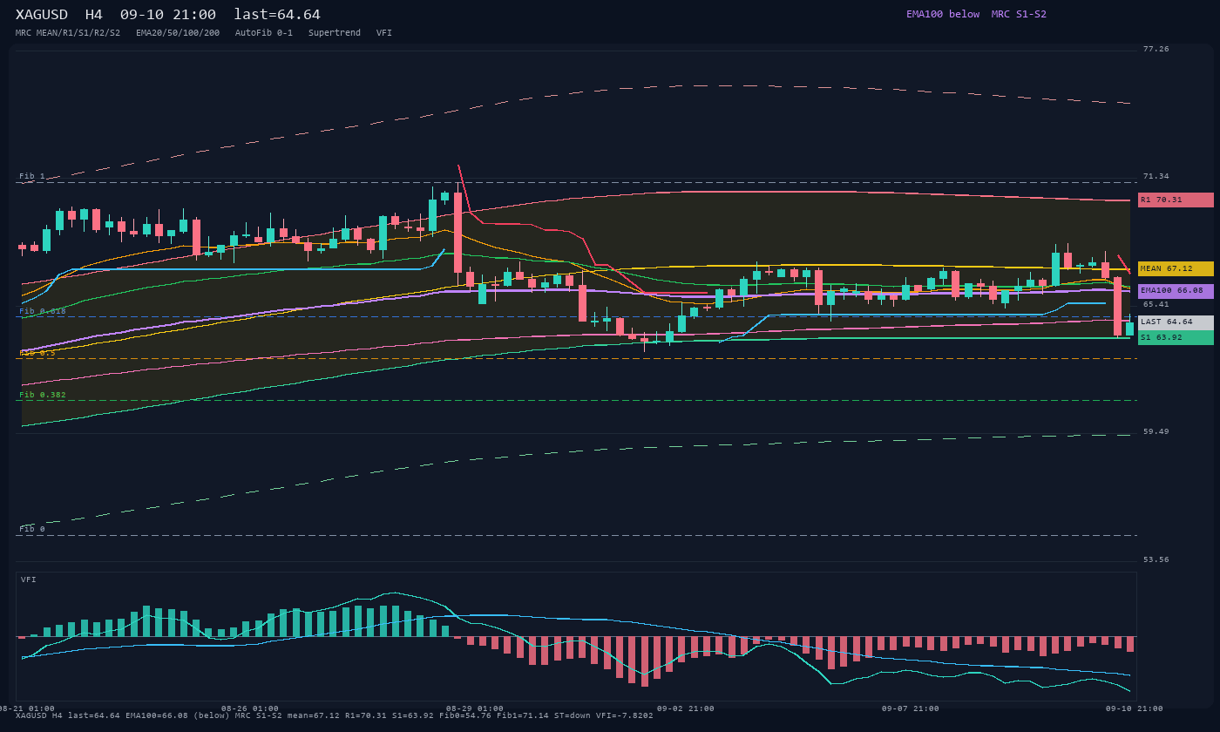The height and width of the screenshot is (732, 1220).
Task: Select the "08-21 01:00" time axis label
Action: (x=27, y=708)
